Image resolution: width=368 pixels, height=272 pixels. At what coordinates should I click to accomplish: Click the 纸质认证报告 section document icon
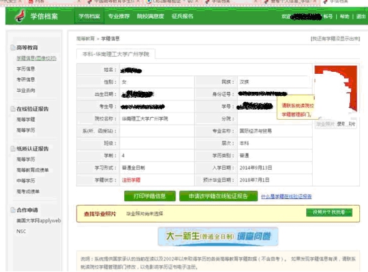tap(13, 149)
